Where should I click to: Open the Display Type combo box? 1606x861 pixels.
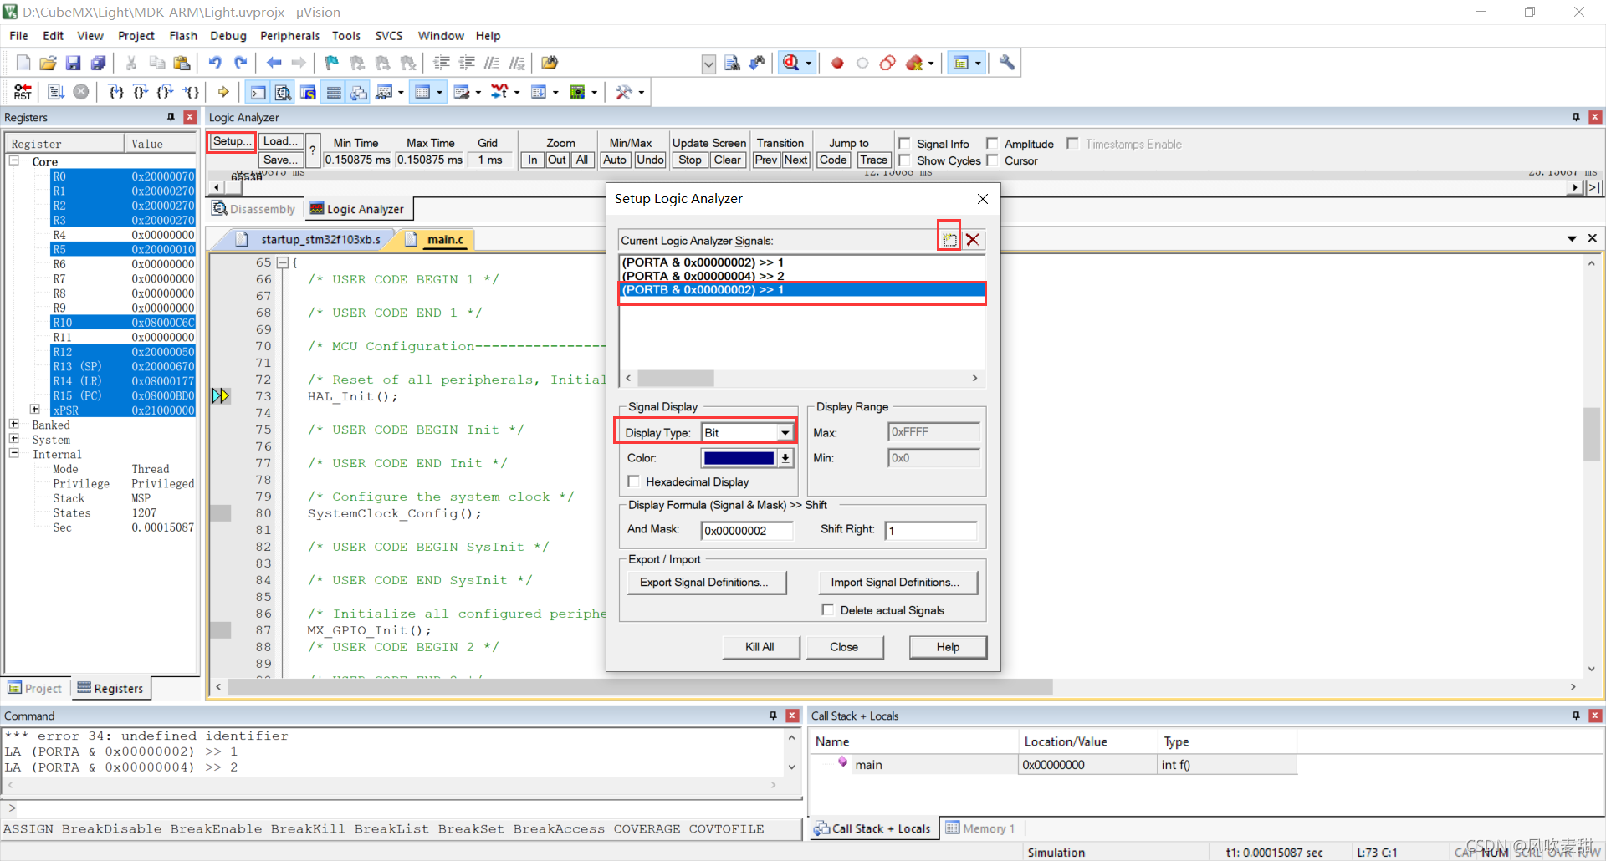click(747, 432)
